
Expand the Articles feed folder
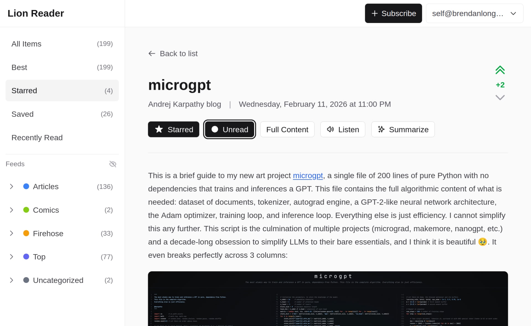coord(12,186)
